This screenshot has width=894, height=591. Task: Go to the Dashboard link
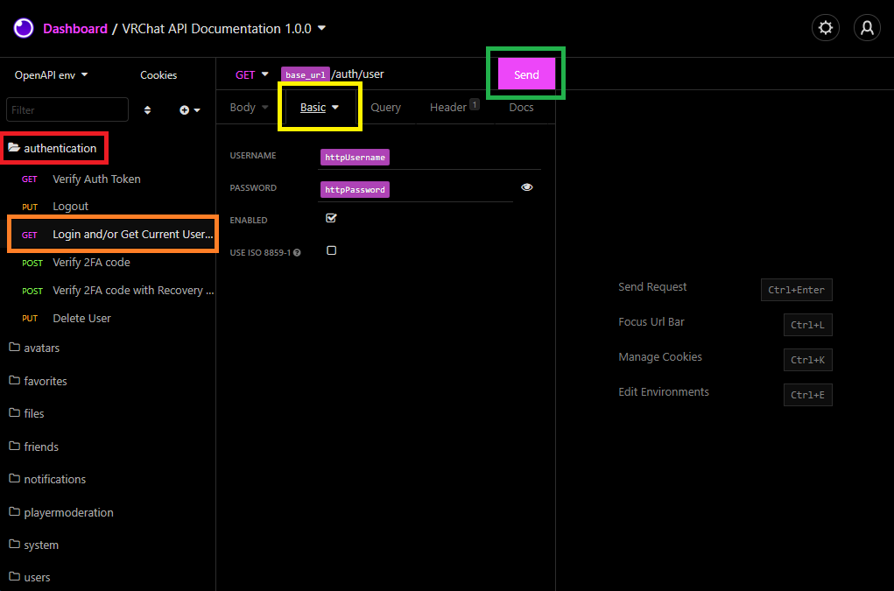click(x=75, y=29)
